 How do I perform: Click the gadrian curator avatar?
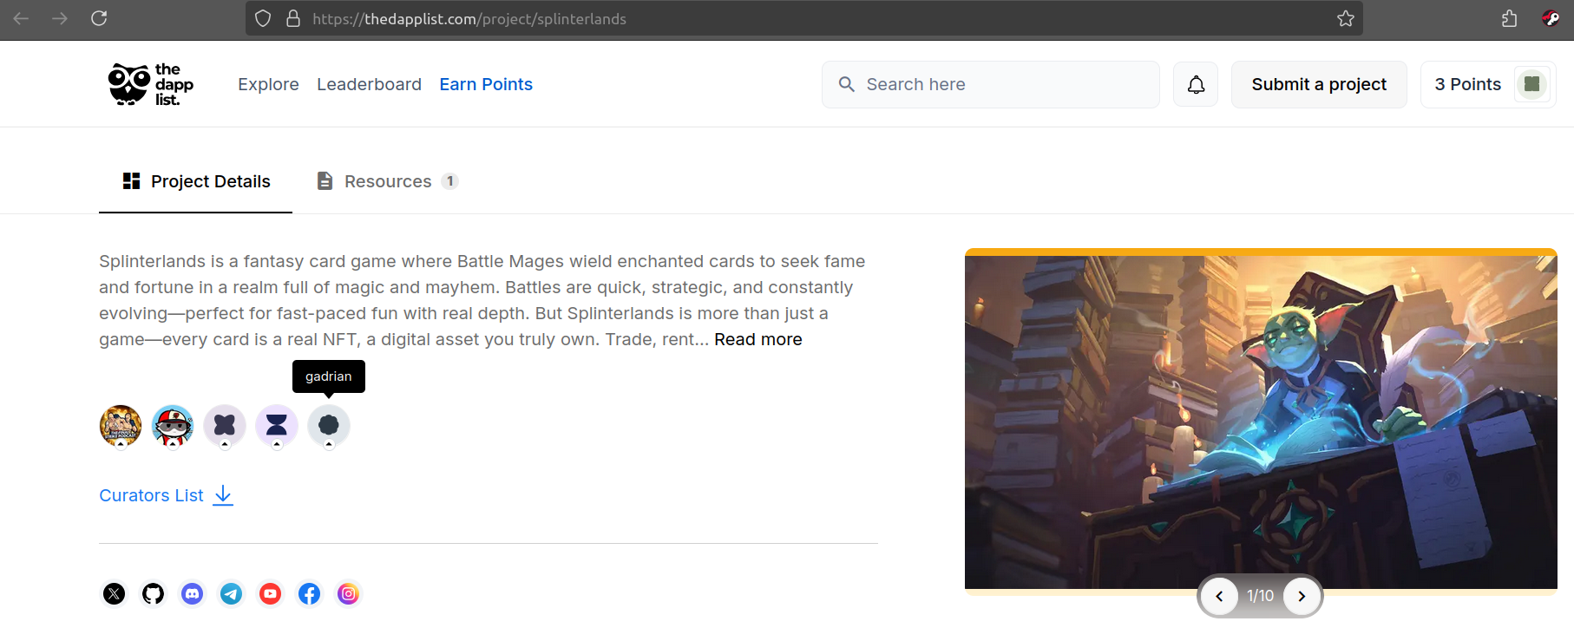(x=329, y=425)
